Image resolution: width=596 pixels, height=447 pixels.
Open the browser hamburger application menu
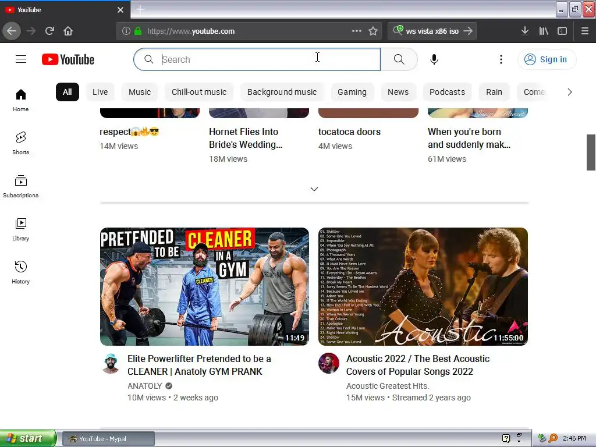tap(585, 31)
